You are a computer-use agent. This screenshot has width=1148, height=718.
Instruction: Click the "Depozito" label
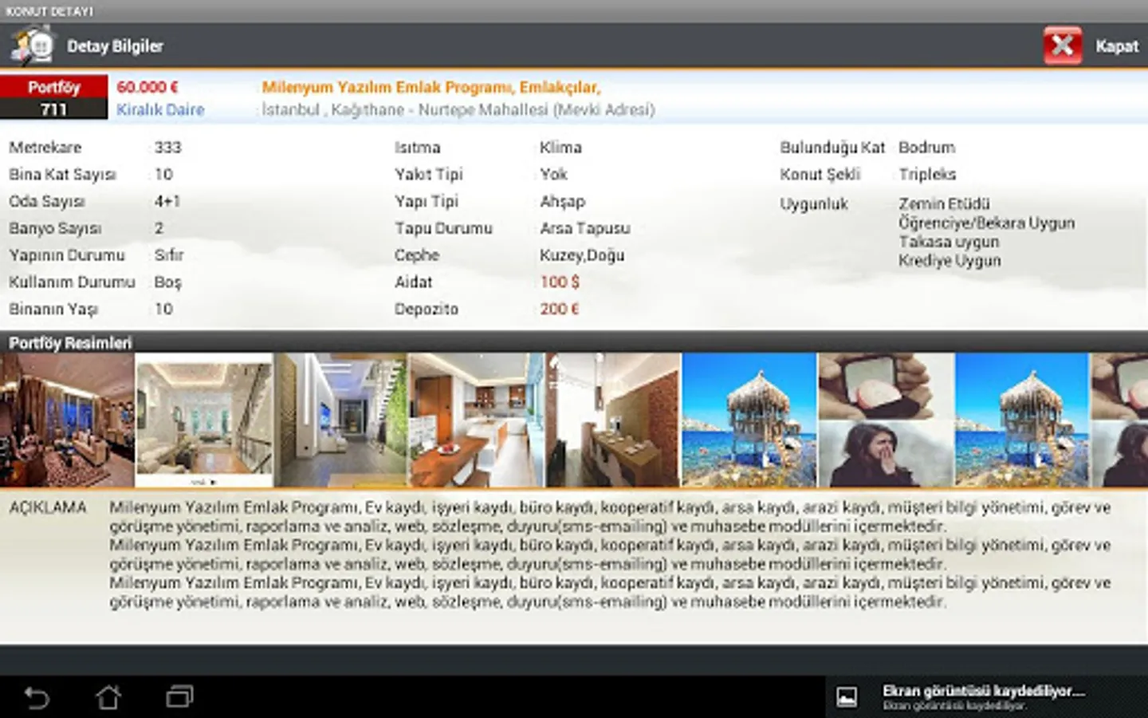[x=427, y=310]
